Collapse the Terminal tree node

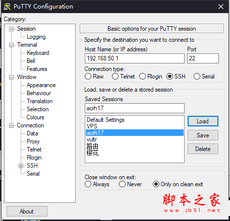tap(11, 45)
